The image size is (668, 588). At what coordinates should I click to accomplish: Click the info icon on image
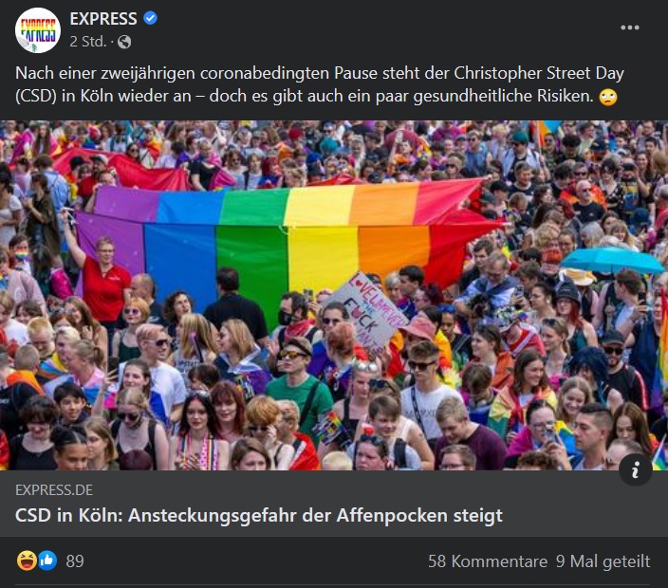click(x=635, y=470)
